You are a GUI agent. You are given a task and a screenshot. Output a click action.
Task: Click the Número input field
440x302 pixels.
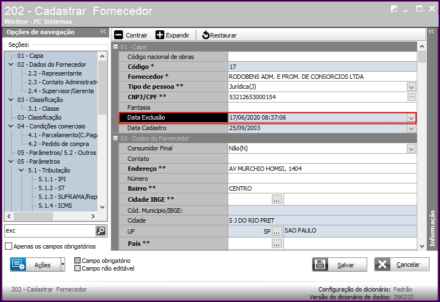[323, 179]
